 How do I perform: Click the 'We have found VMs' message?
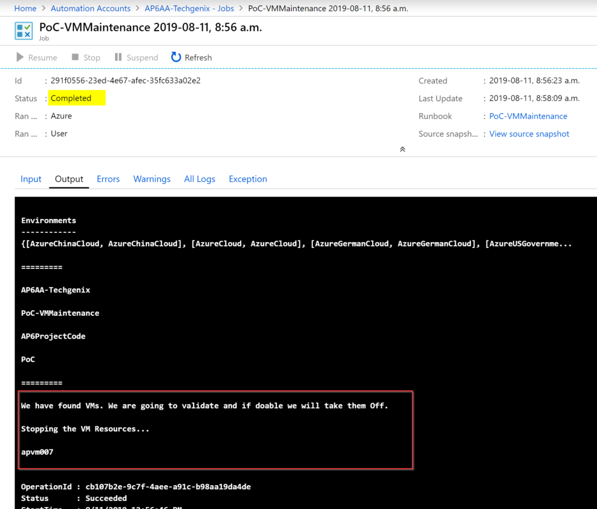coord(205,406)
